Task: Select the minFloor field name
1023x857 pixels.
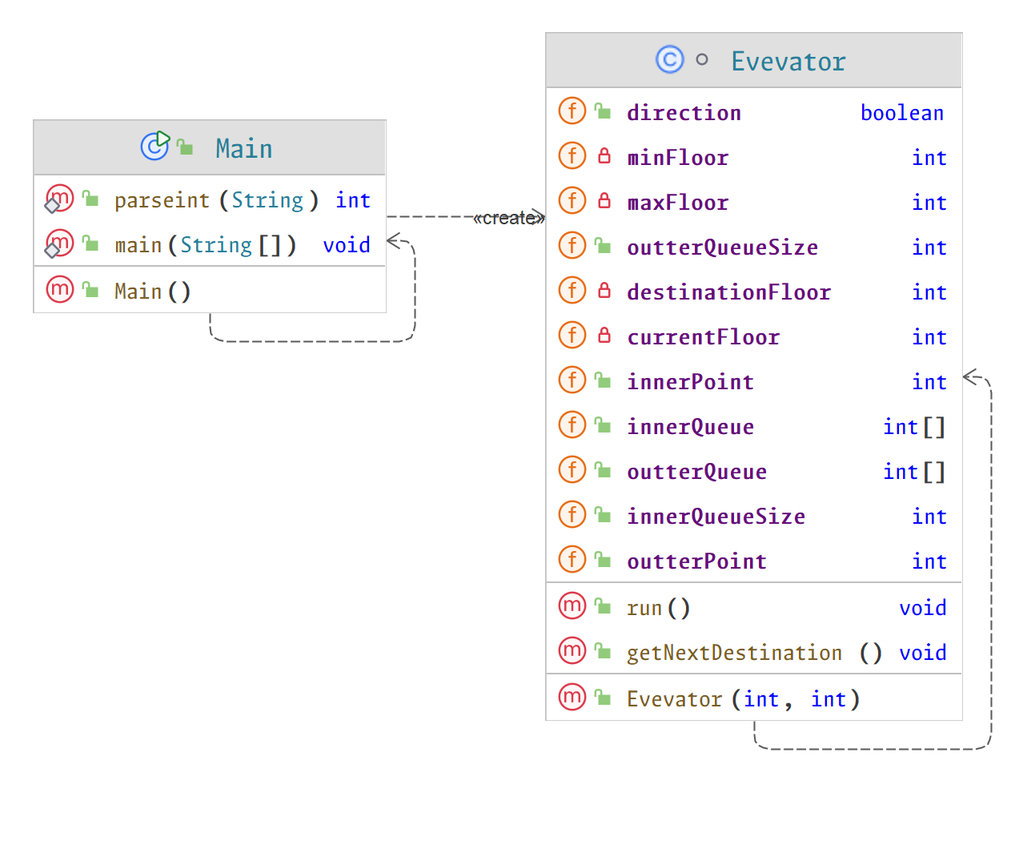Action: click(678, 158)
